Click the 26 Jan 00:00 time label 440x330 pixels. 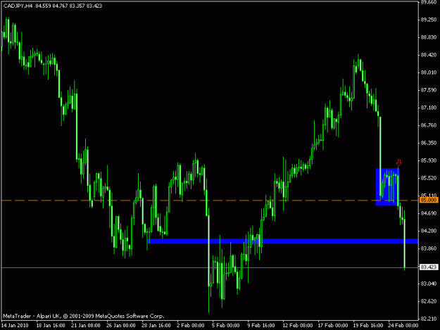(x=121, y=326)
